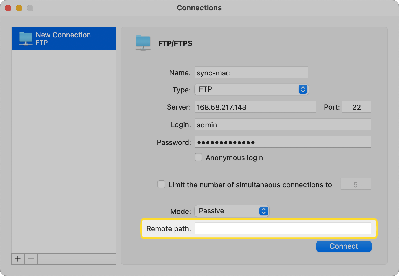Click the minus icon to remove a connection
The width and height of the screenshot is (399, 276).
(x=31, y=259)
